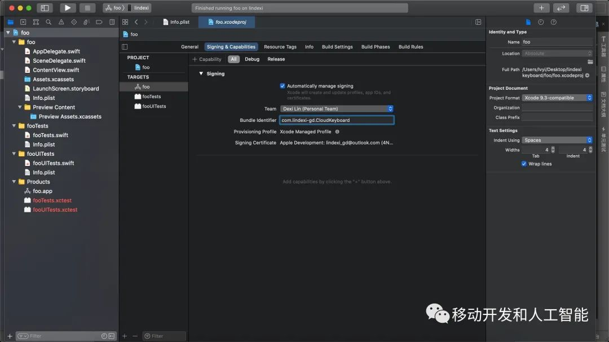Image resolution: width=609 pixels, height=342 pixels.
Task: Edit the Organization field
Action: [x=557, y=108]
